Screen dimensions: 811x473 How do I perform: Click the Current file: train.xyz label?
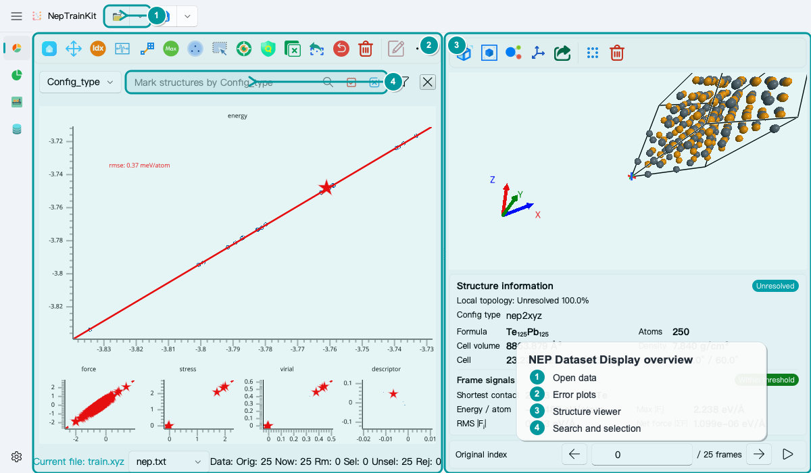78,462
